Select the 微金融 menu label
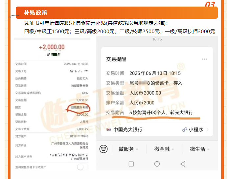Image resolution: width=230 pixels, height=179 pixels. pyautogui.click(x=162, y=149)
